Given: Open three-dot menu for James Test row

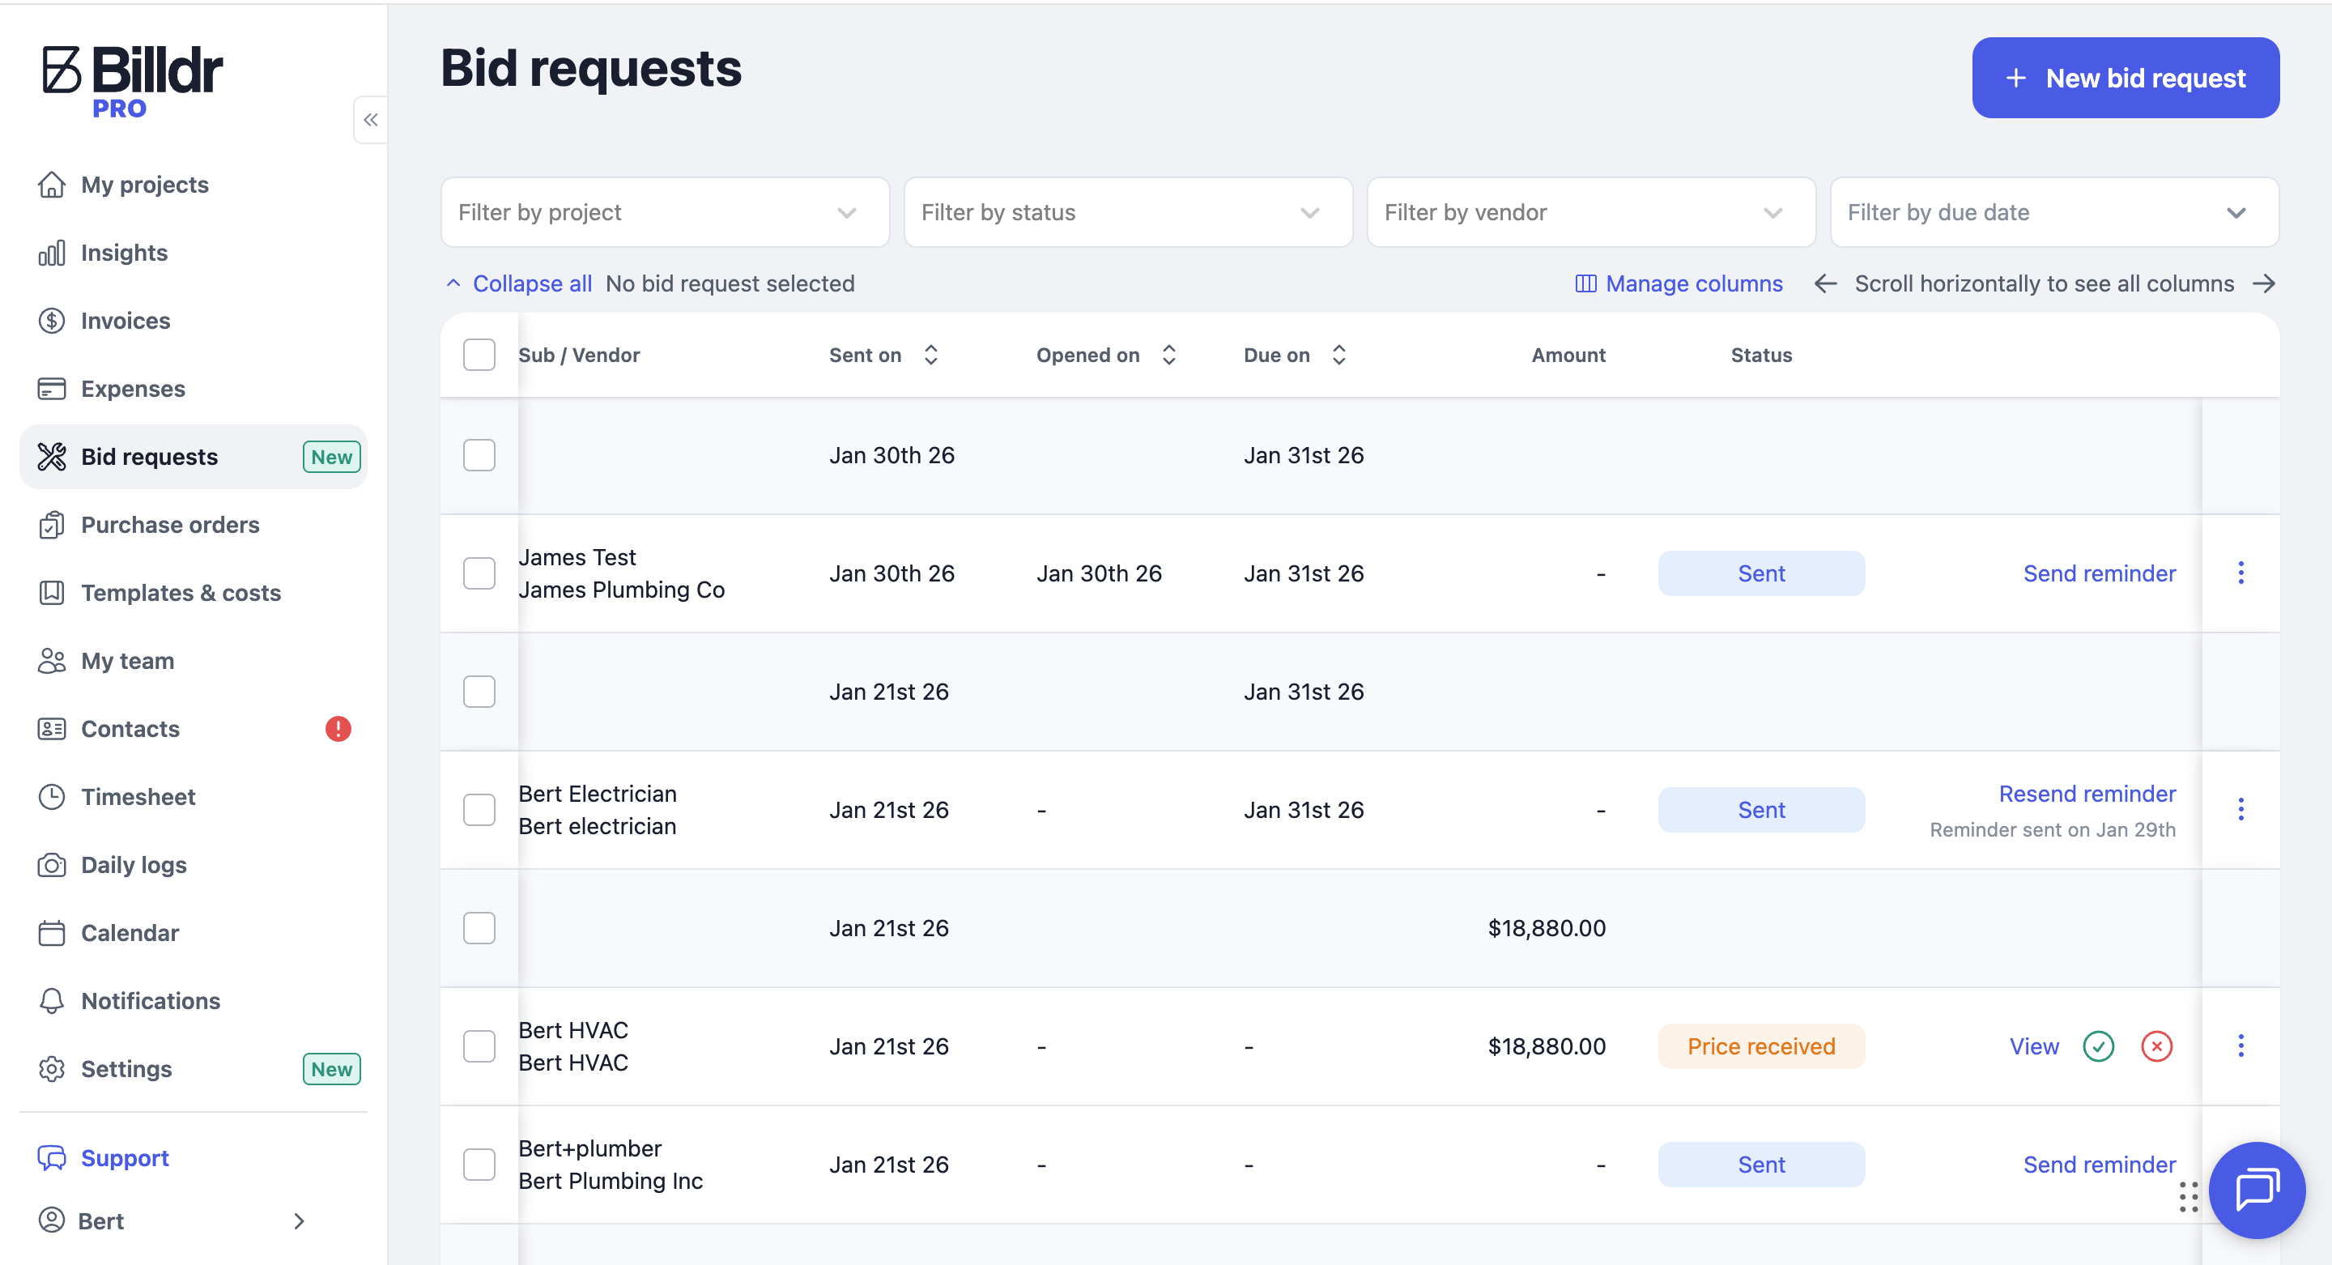Looking at the screenshot, I should (x=2241, y=573).
